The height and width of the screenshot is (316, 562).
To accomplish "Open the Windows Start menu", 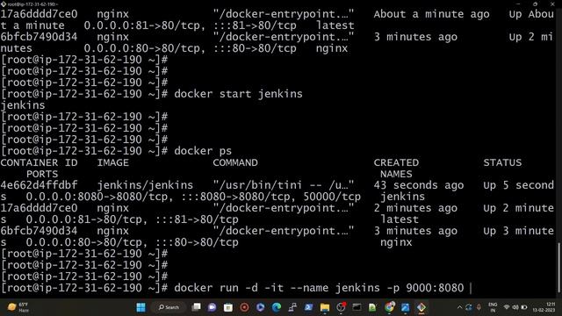I will (x=140, y=307).
